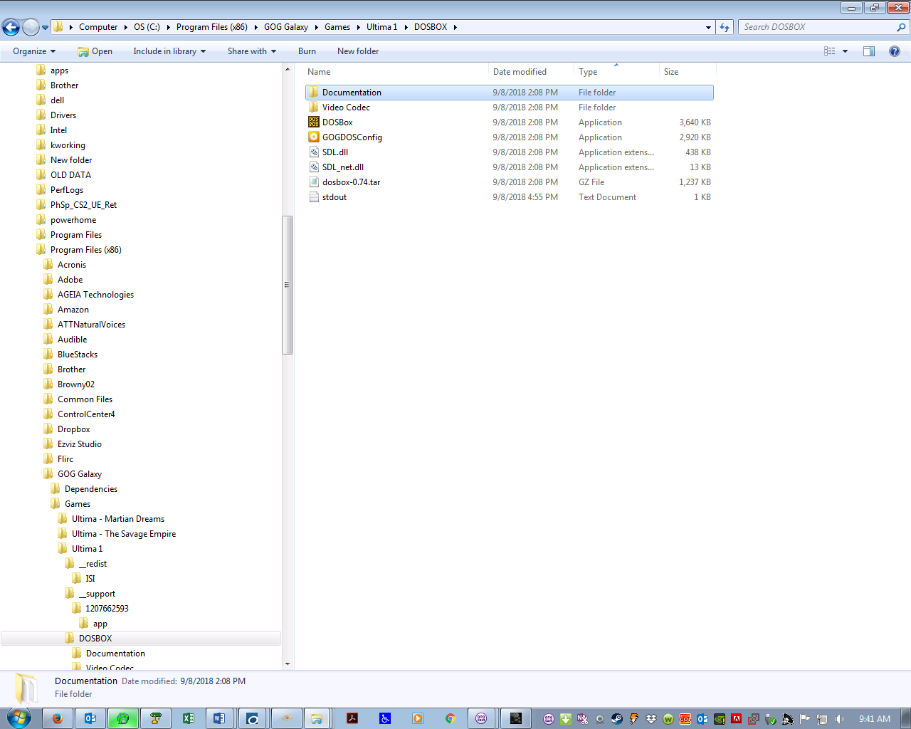The height and width of the screenshot is (729, 911).
Task: Select the __support folder in tree
Action: [x=96, y=594]
